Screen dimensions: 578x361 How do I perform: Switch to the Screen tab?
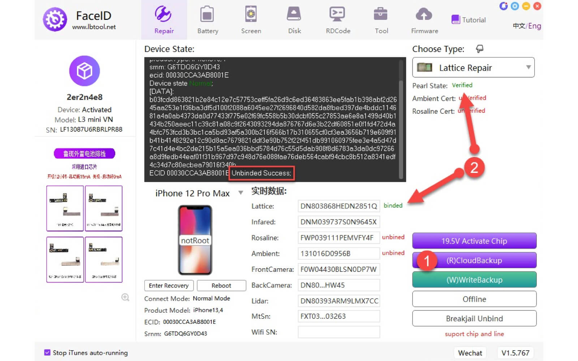coord(251,20)
